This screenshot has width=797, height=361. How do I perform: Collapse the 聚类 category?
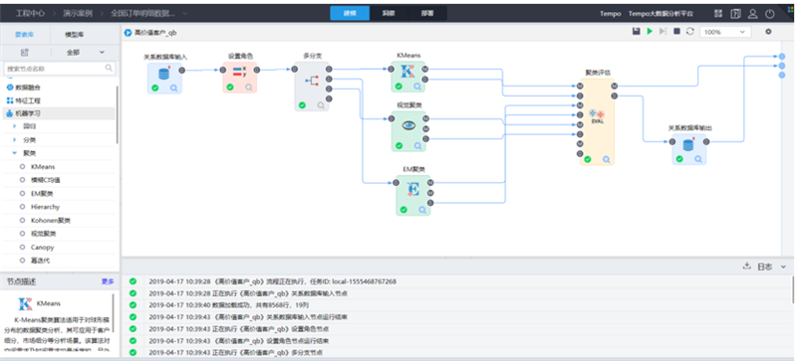click(15, 153)
